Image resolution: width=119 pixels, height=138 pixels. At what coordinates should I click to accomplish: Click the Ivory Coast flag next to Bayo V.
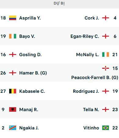tap(13, 36)
